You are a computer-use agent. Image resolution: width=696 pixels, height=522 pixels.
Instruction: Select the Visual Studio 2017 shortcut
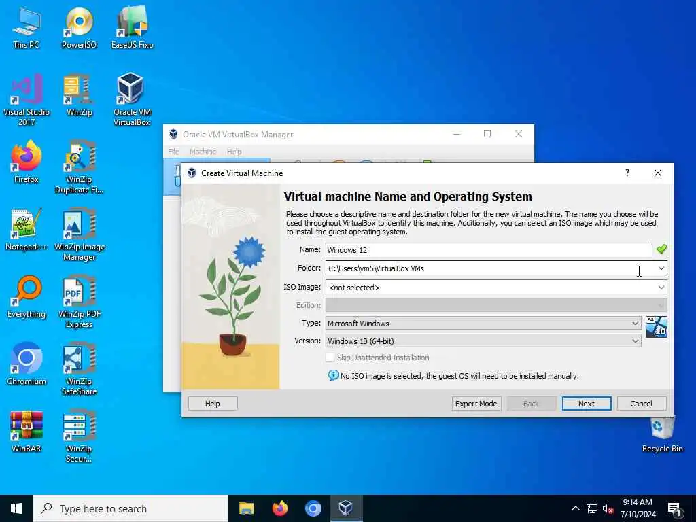pos(27,99)
